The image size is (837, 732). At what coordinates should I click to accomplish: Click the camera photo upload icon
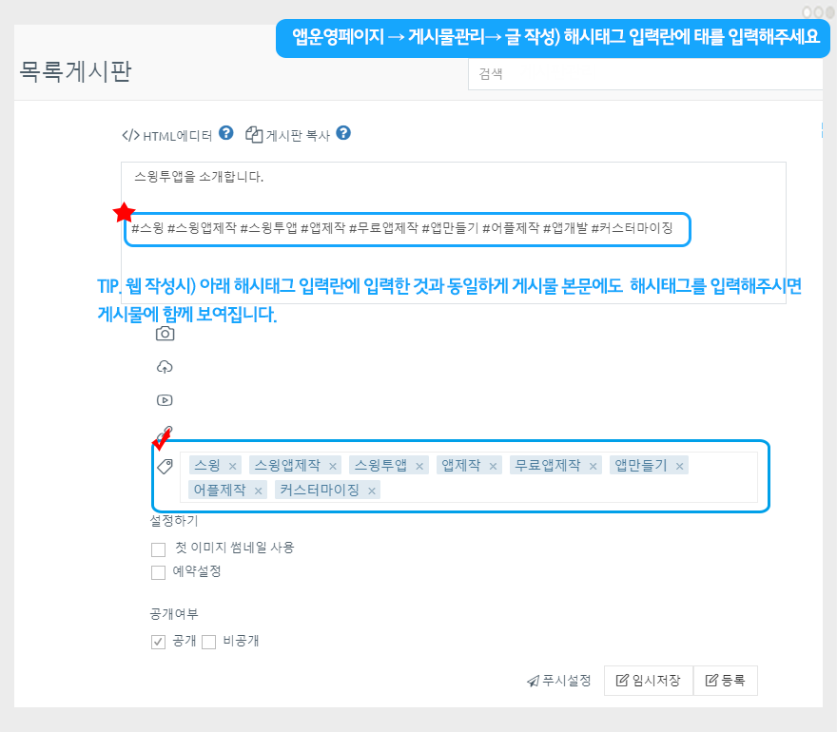pos(165,333)
